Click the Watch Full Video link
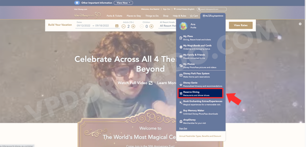Screen dimensions: 306x147 click(x=135, y=83)
